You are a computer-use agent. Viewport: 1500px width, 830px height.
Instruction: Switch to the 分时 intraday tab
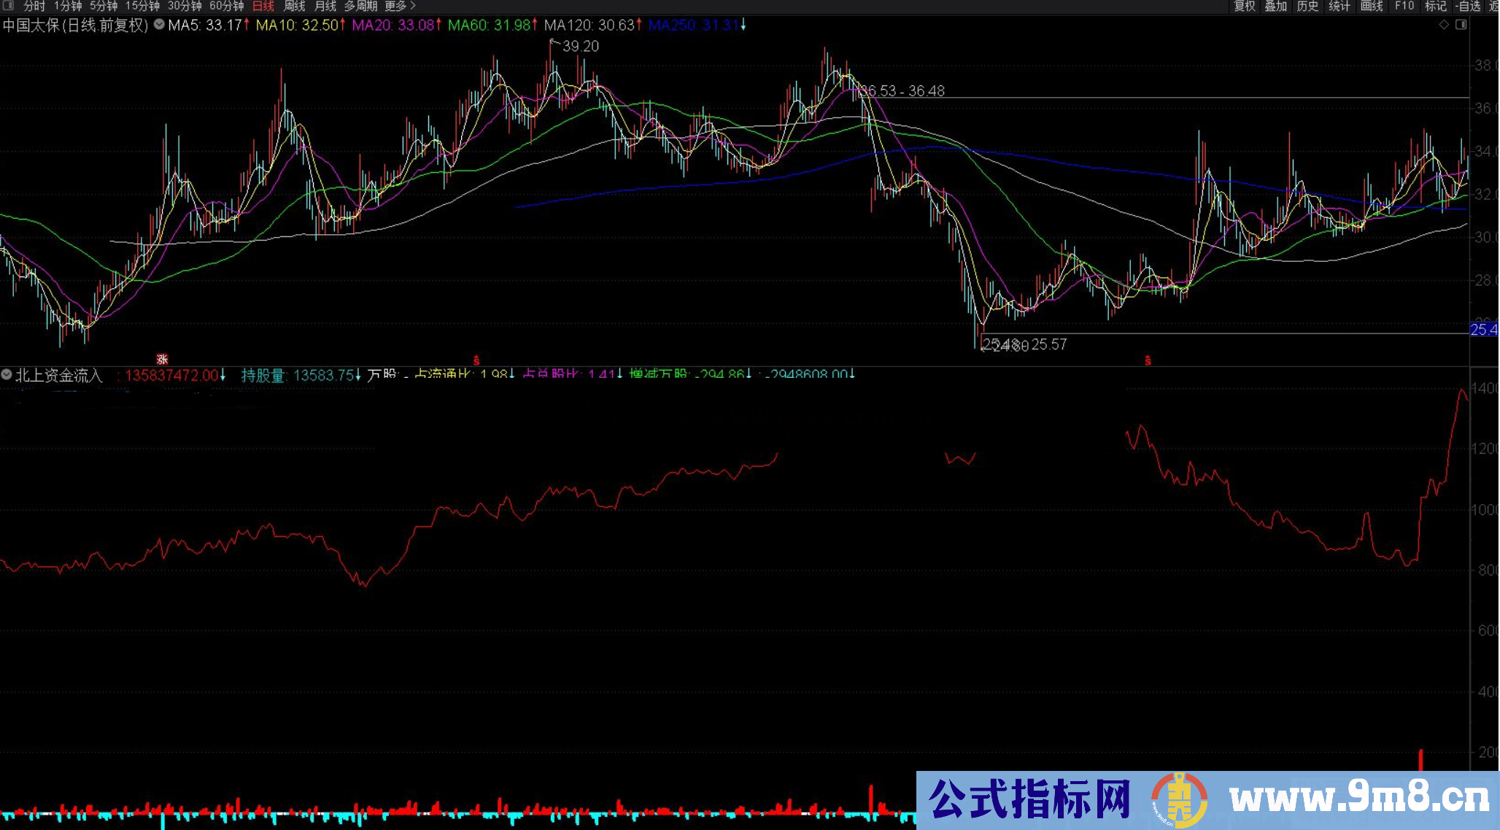pyautogui.click(x=34, y=6)
